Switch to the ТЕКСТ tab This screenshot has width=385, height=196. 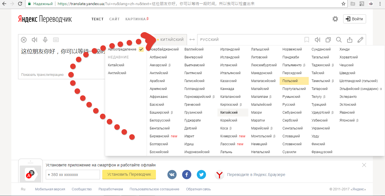coord(97,19)
